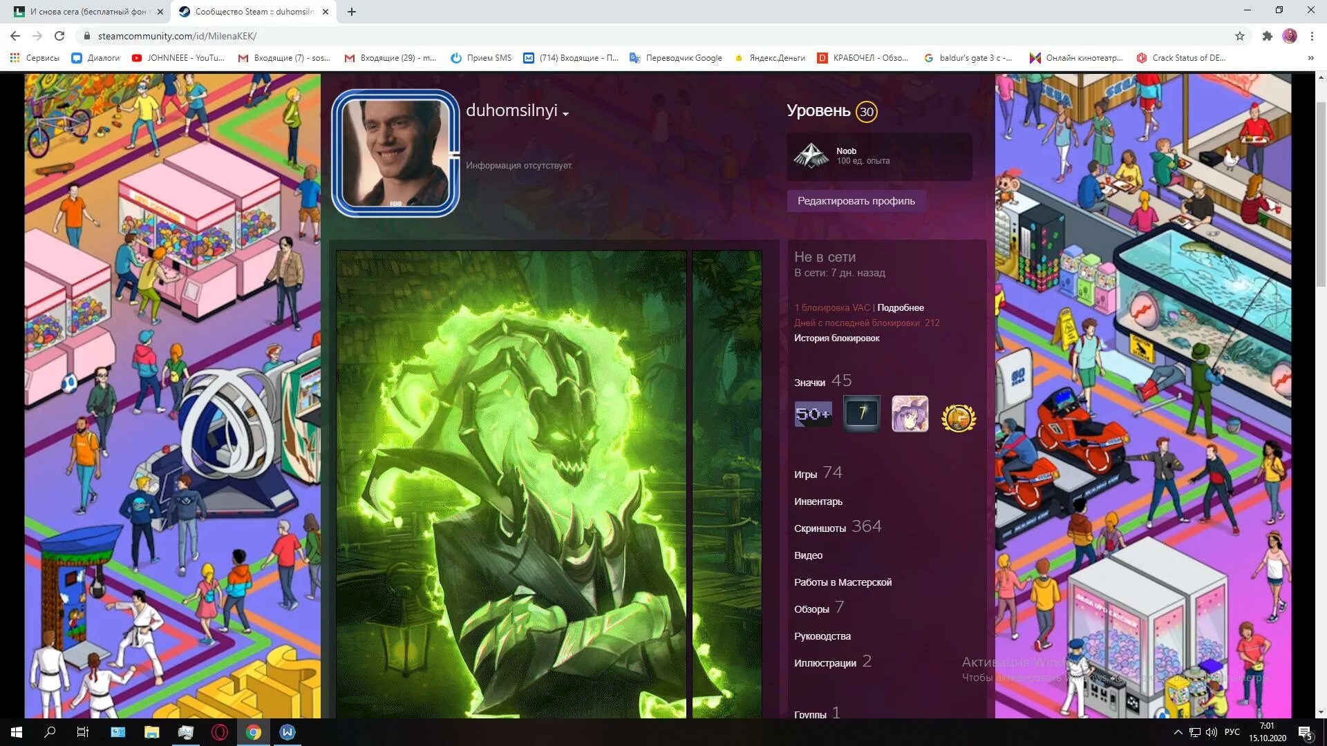Close the 'И снова сега' tab
This screenshot has height=746, width=1327.
click(x=160, y=12)
